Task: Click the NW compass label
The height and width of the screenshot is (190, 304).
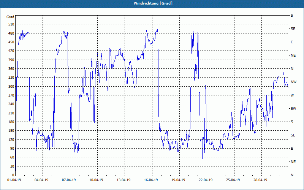Action: point(293,82)
